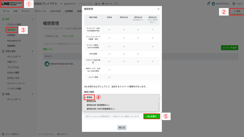Click the メニューを閉じる link
This screenshot has width=244, height=137.
point(12,134)
